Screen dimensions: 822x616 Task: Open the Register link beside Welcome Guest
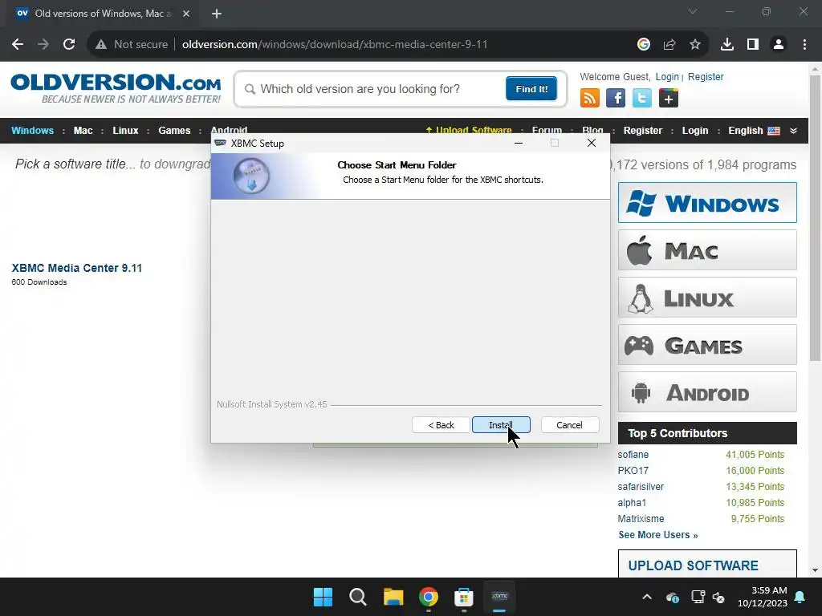(x=705, y=76)
